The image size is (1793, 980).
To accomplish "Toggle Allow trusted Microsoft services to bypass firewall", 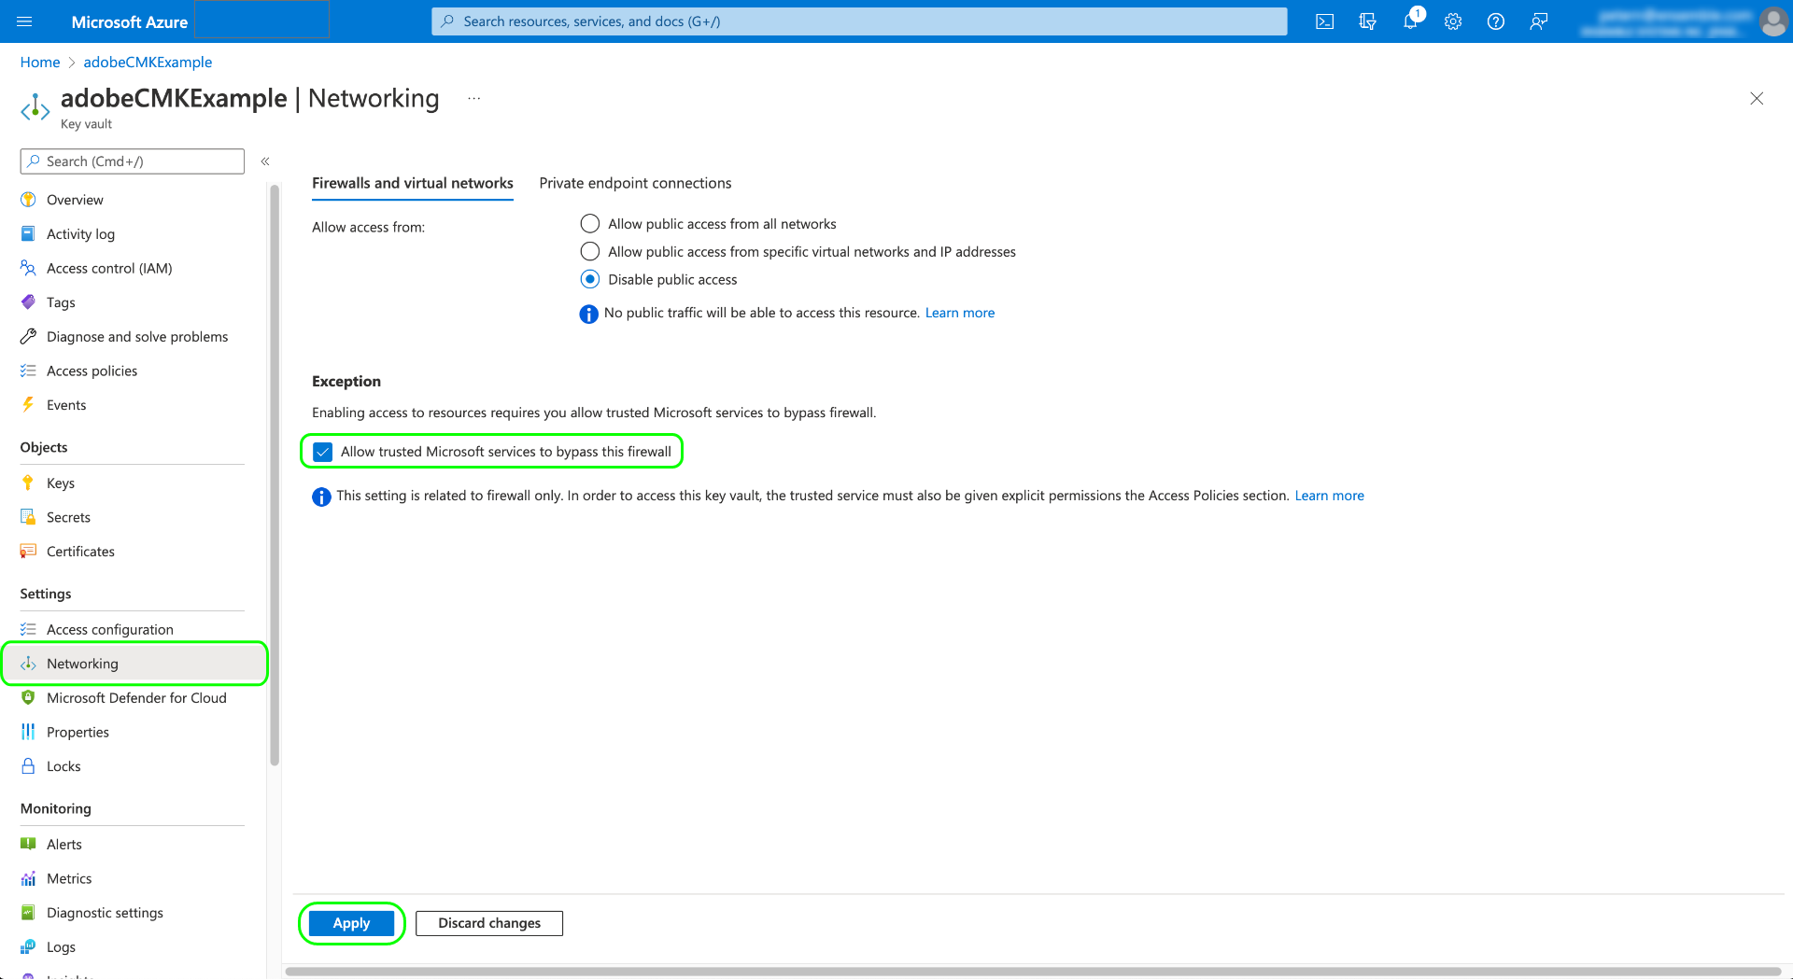I will coord(323,452).
